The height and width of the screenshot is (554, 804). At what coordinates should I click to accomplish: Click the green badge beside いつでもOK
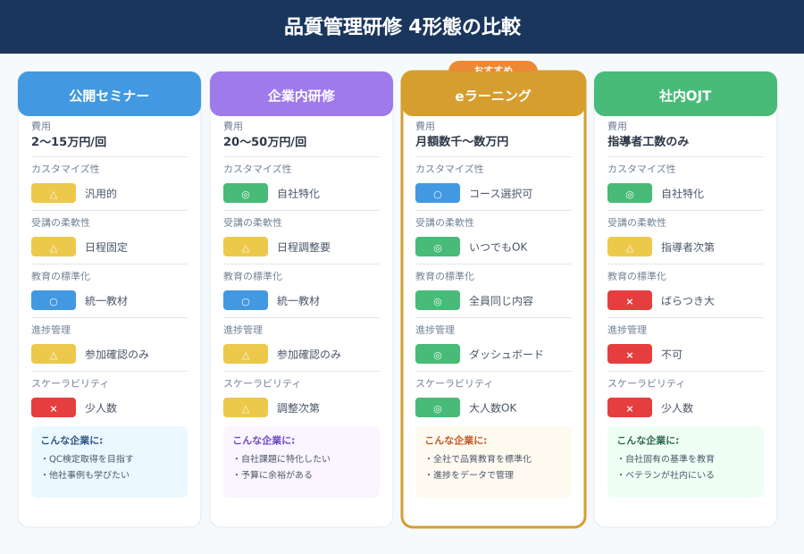click(x=438, y=247)
